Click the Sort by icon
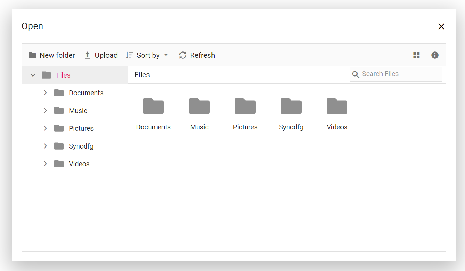This screenshot has height=271, width=465. [129, 55]
